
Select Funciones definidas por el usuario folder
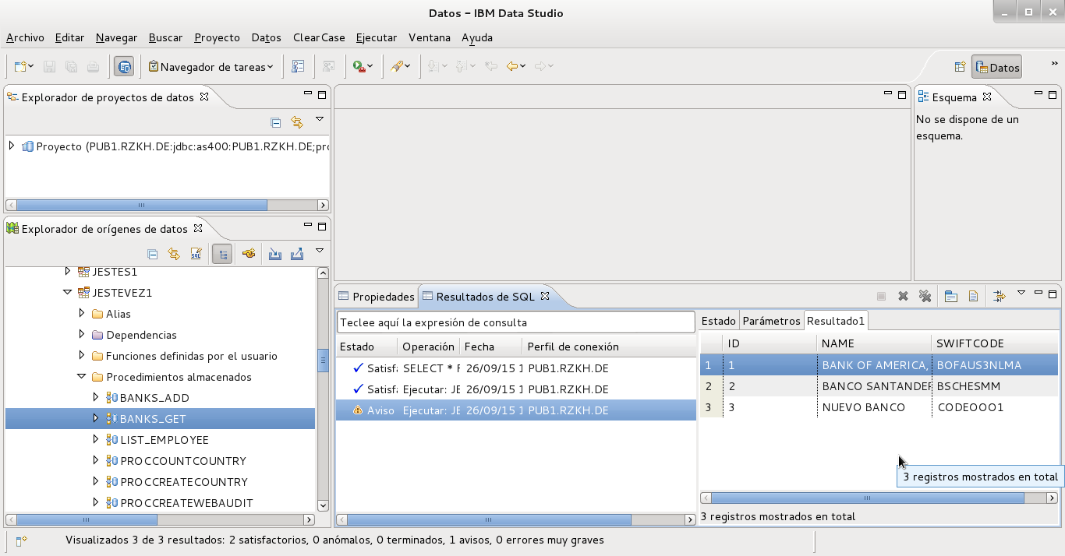[192, 356]
